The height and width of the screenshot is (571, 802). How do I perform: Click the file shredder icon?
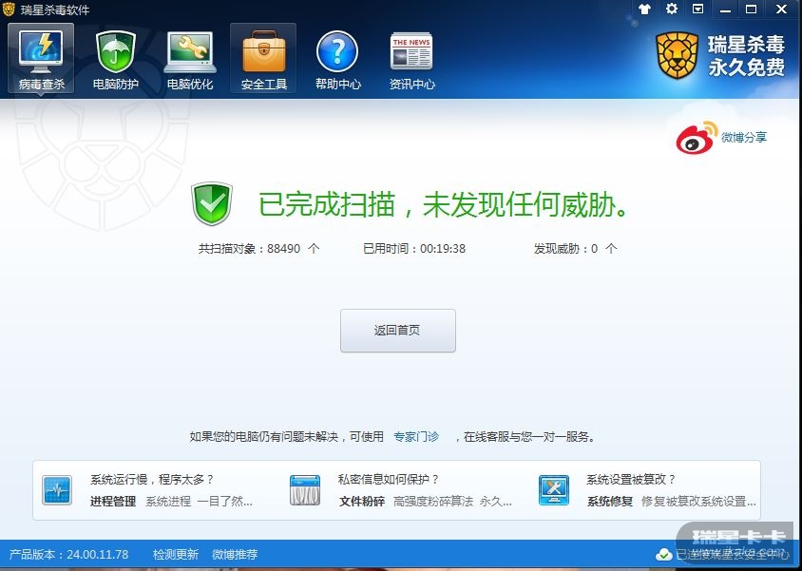coord(305,490)
